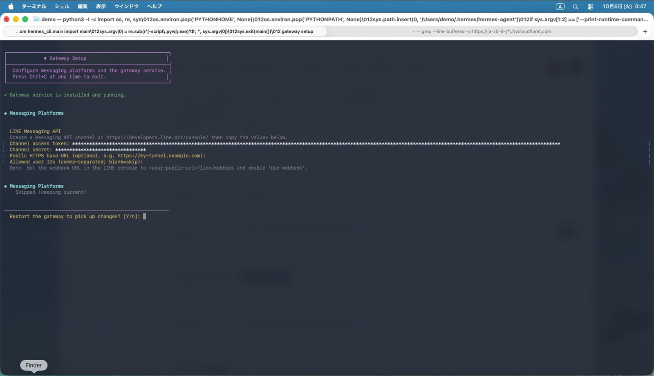
Task: Select the gateway setup terminal tab
Action: click(164, 31)
